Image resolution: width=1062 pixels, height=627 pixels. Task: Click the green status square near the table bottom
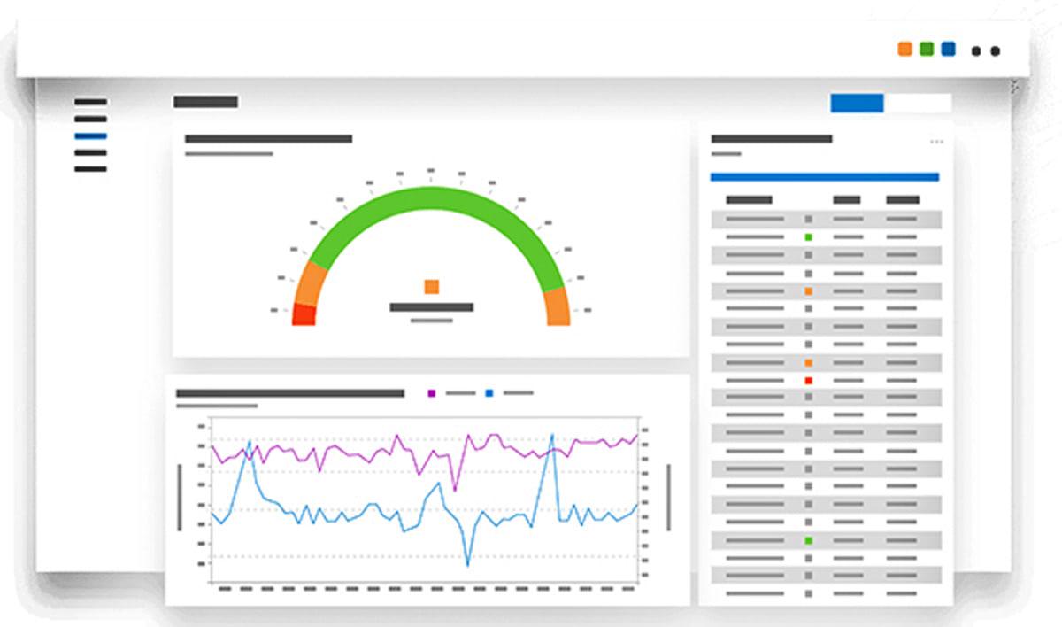[808, 540]
